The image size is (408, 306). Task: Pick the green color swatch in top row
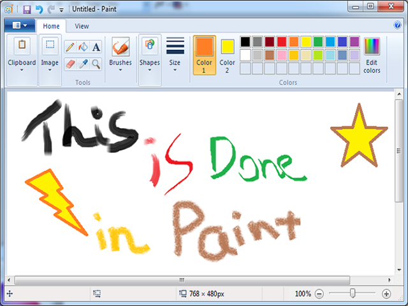pyautogui.click(x=318, y=41)
